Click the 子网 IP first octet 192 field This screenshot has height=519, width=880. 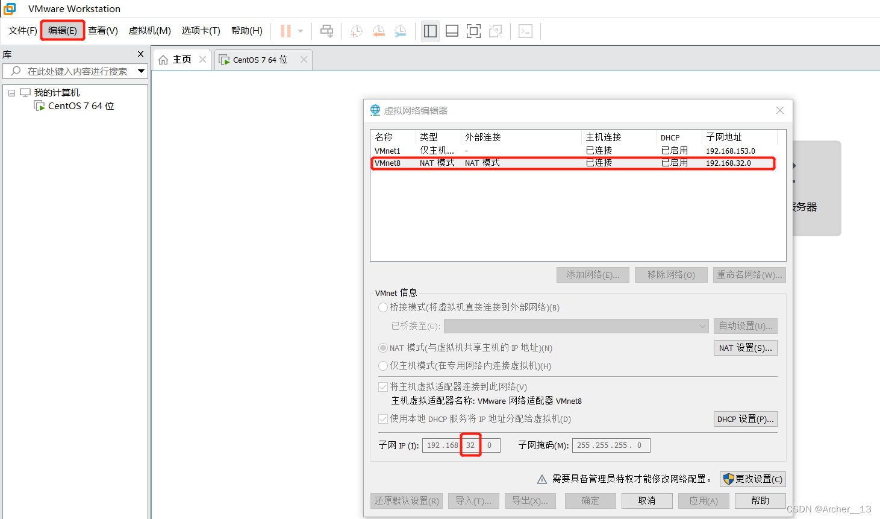434,445
